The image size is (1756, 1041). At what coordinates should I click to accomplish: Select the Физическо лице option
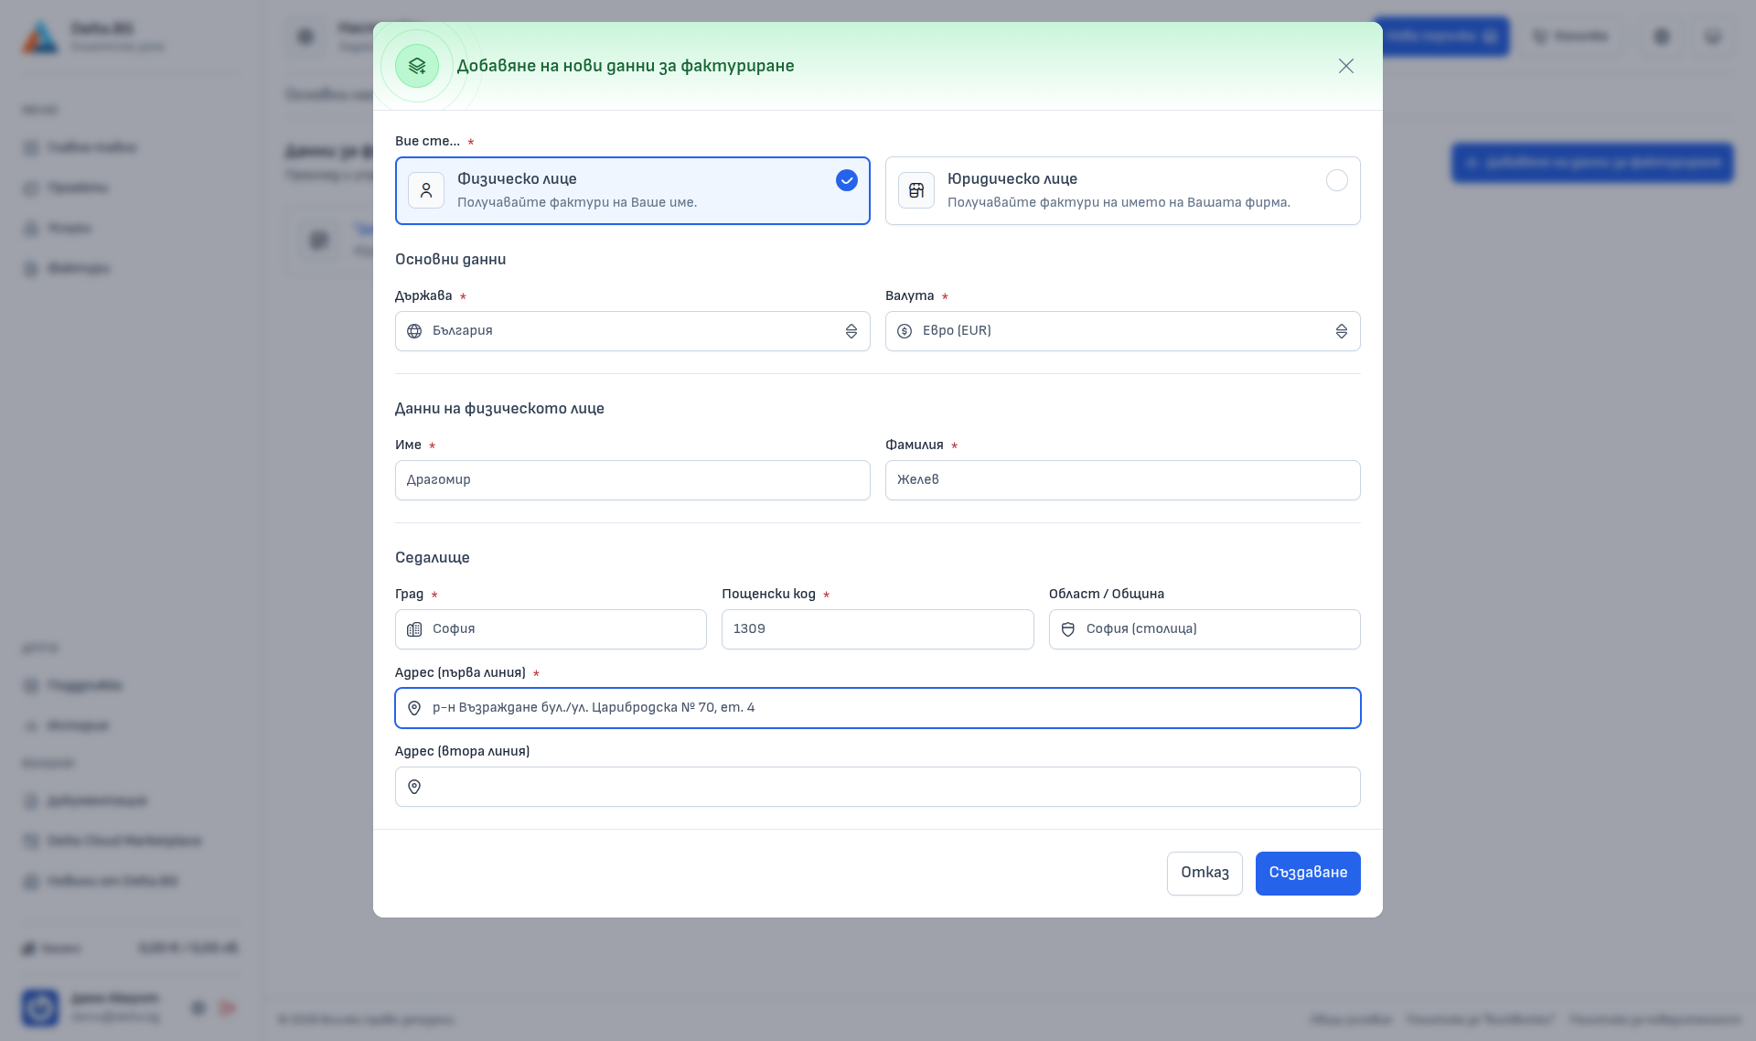(x=633, y=190)
